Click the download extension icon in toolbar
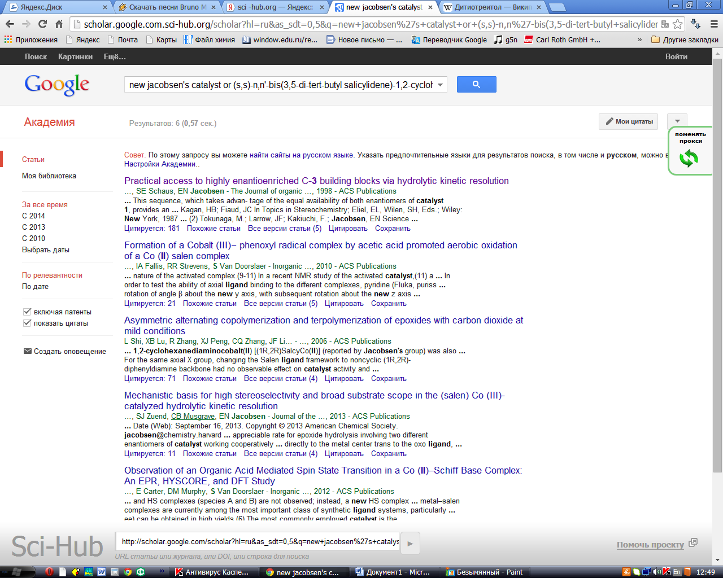 (x=696, y=24)
